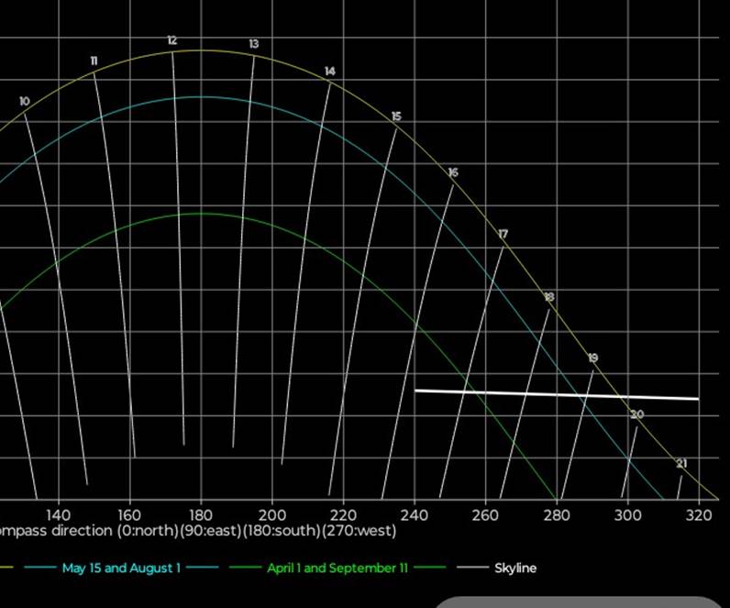Click the hour 21 marker label
730x608 pixels.
point(681,464)
